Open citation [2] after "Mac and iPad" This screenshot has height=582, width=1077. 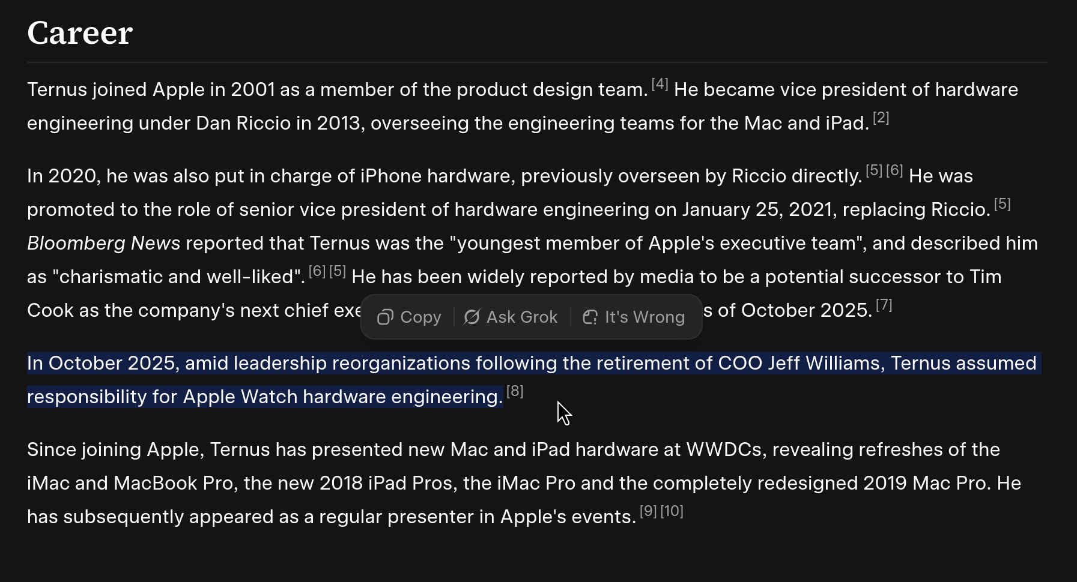pyautogui.click(x=881, y=118)
